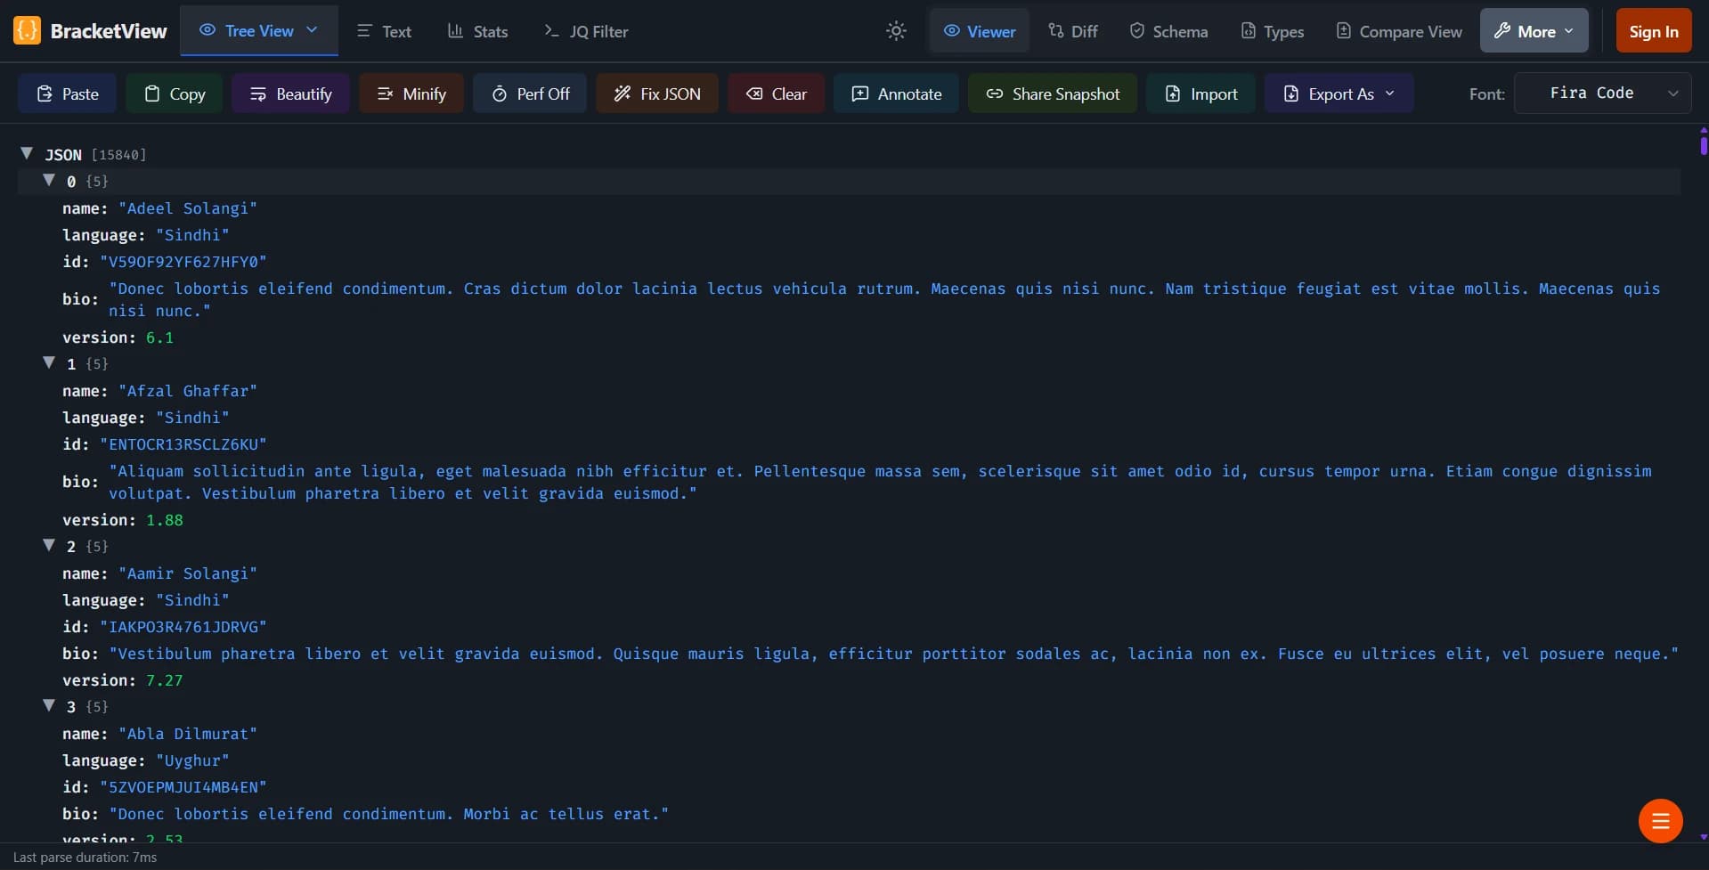1709x870 pixels.
Task: Open the Fira Code font dropdown
Action: coord(1602,94)
